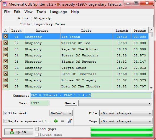Toggle checkbox for track 07 Land Of Immortals
The image size is (156, 140).
click(6, 74)
